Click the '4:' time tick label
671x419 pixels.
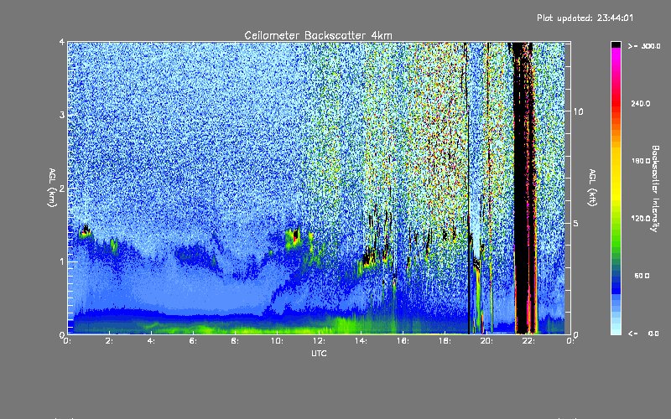pyautogui.click(x=151, y=341)
